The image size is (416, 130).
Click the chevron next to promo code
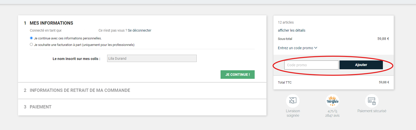(316, 48)
